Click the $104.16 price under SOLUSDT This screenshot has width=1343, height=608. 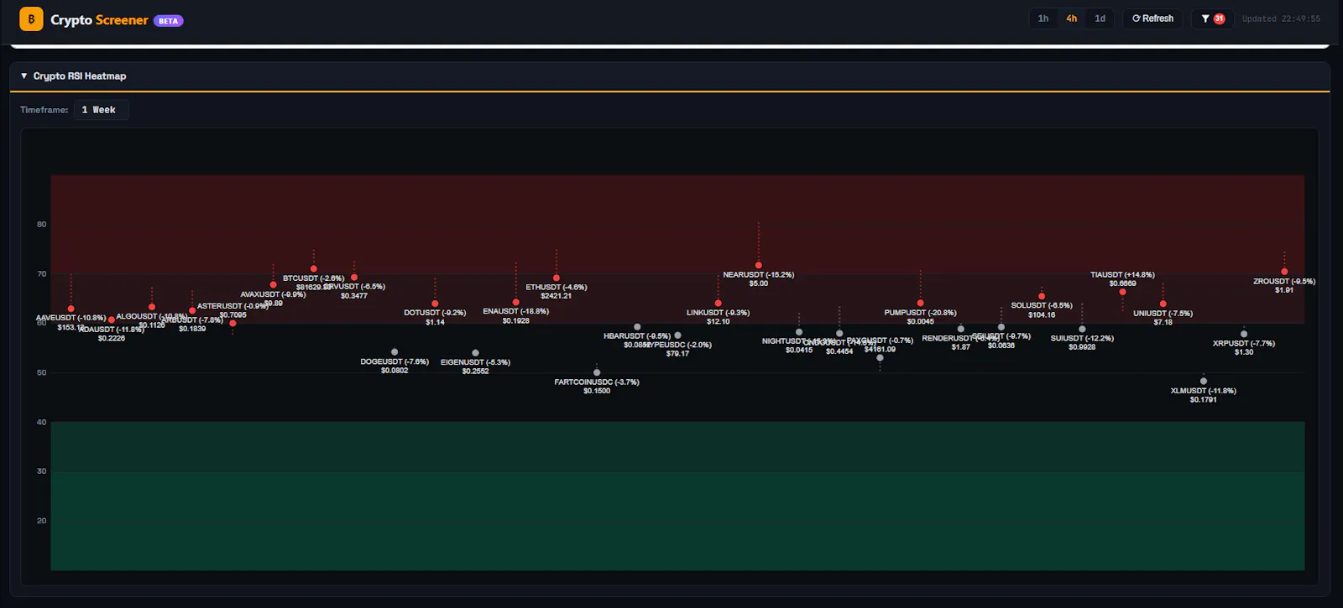click(x=1042, y=314)
